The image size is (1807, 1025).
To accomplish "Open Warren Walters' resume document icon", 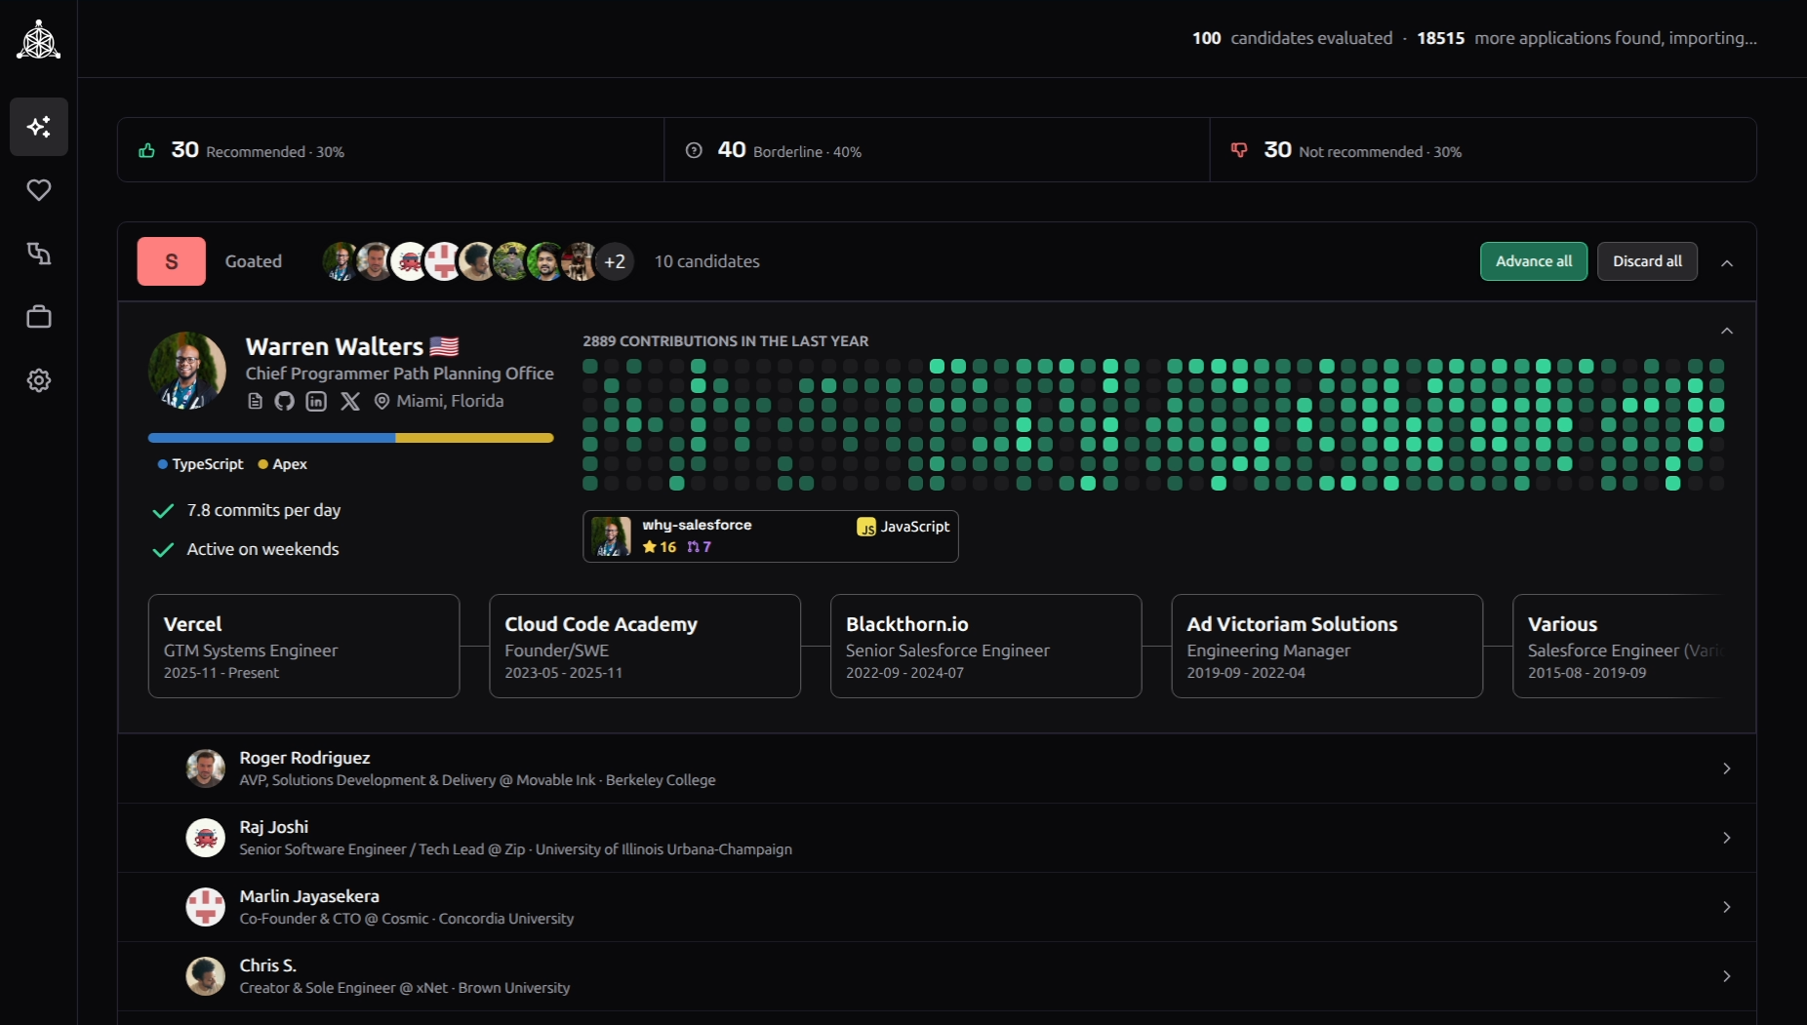I will (256, 401).
